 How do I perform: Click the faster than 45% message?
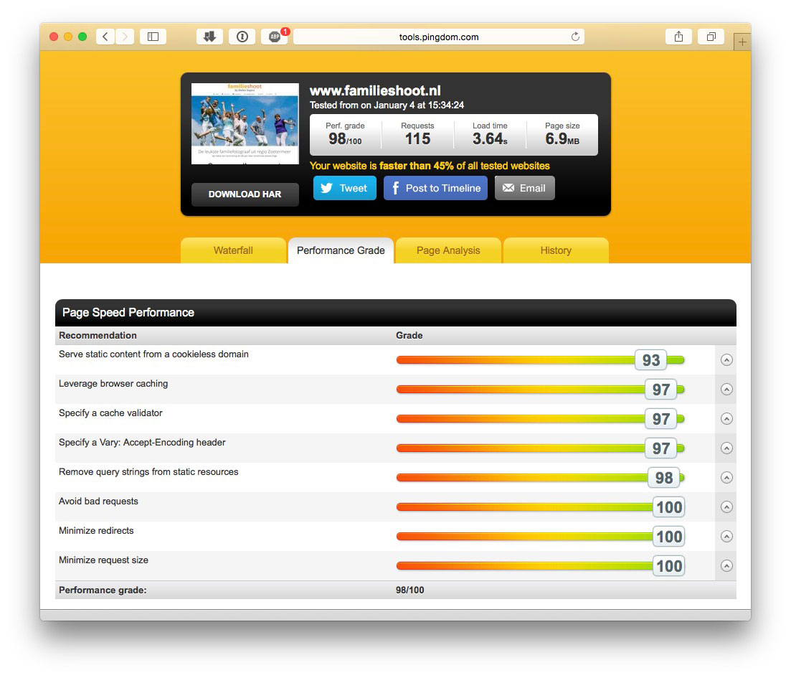pos(430,166)
